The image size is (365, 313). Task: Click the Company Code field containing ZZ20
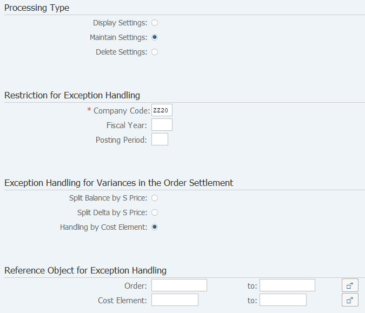(x=162, y=110)
